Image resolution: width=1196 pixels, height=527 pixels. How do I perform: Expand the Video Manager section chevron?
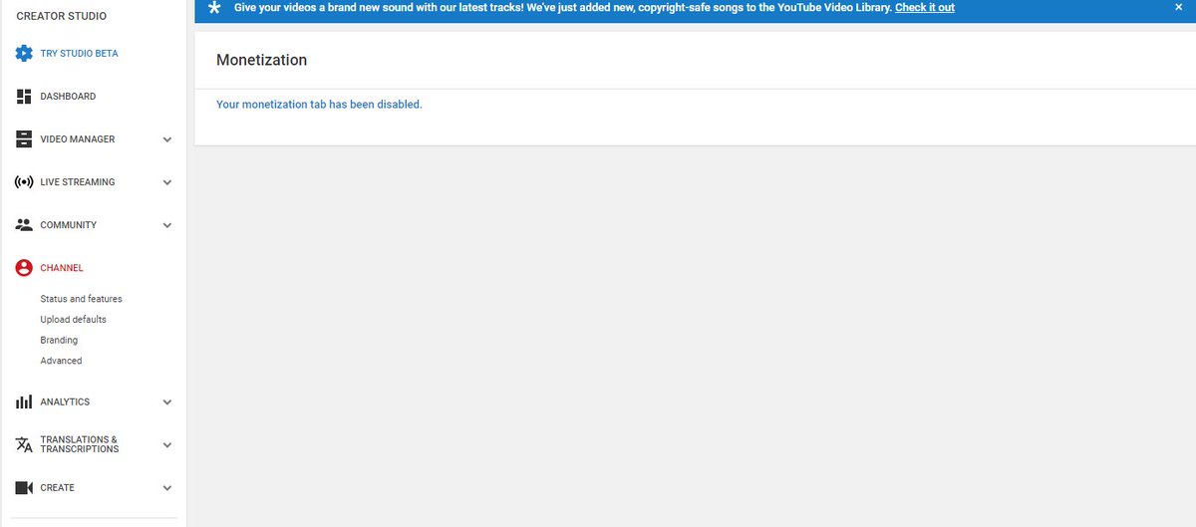pos(167,139)
